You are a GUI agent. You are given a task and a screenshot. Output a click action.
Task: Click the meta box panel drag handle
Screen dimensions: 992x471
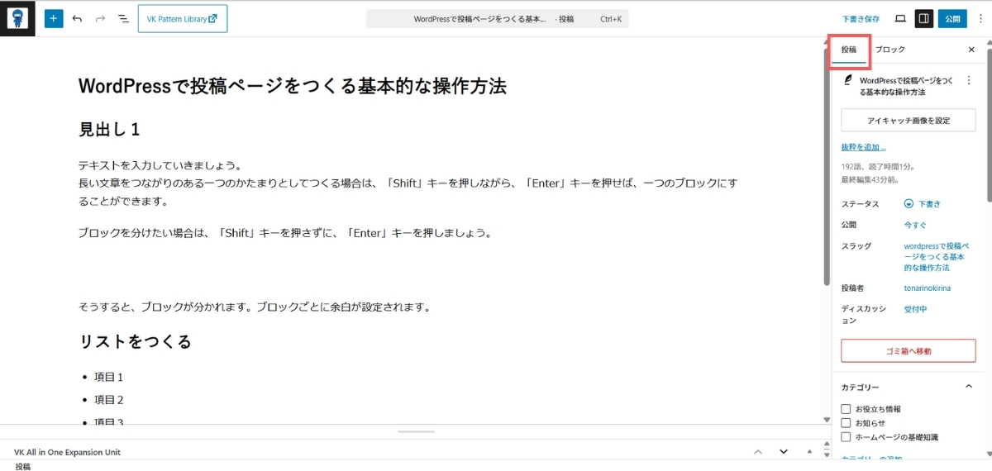pos(416,431)
